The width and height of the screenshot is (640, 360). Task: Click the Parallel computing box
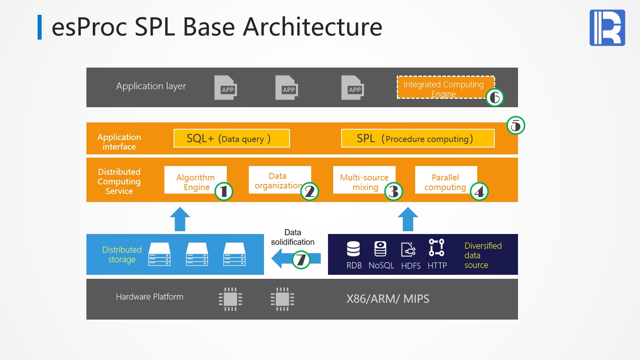(x=446, y=180)
